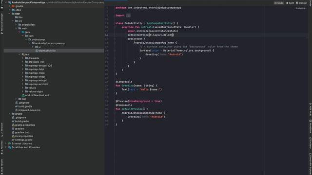Screen dimensions: 312x175
Task: Select the MainActivity.kt file icon
Action: point(37,51)
